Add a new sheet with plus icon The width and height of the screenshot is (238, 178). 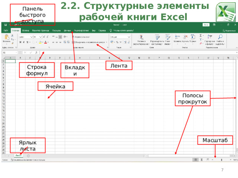(x=28, y=156)
